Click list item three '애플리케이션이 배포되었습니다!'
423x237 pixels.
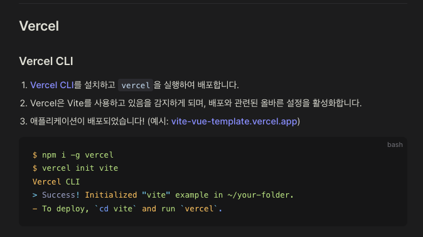[x=165, y=121]
